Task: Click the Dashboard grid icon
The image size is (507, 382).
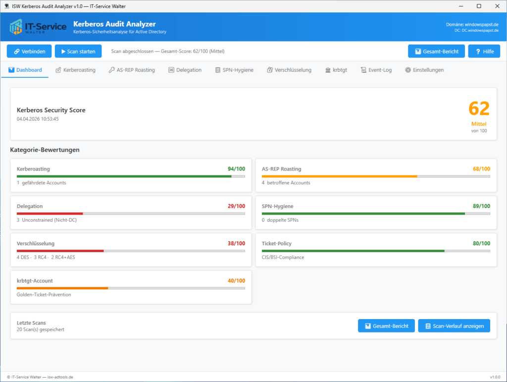Action: (11, 70)
